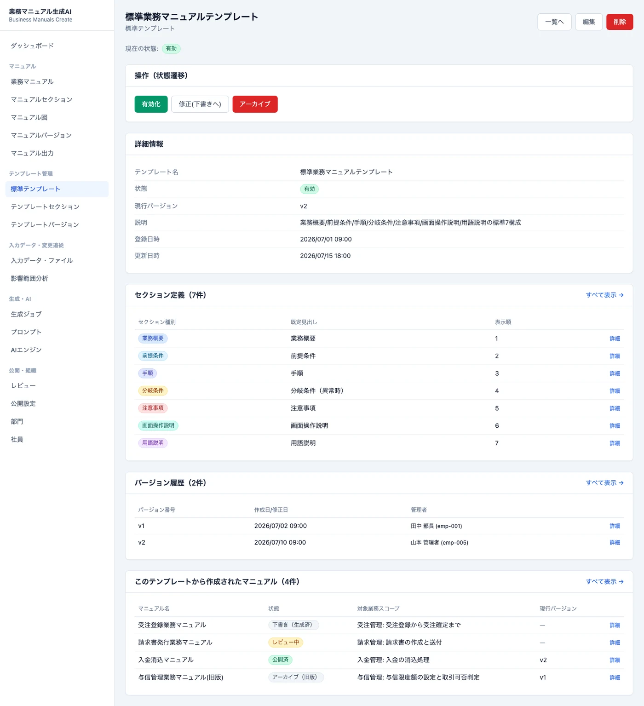Click 請求書発行業務マニュアル name cell
644x706 pixels.
point(175,643)
